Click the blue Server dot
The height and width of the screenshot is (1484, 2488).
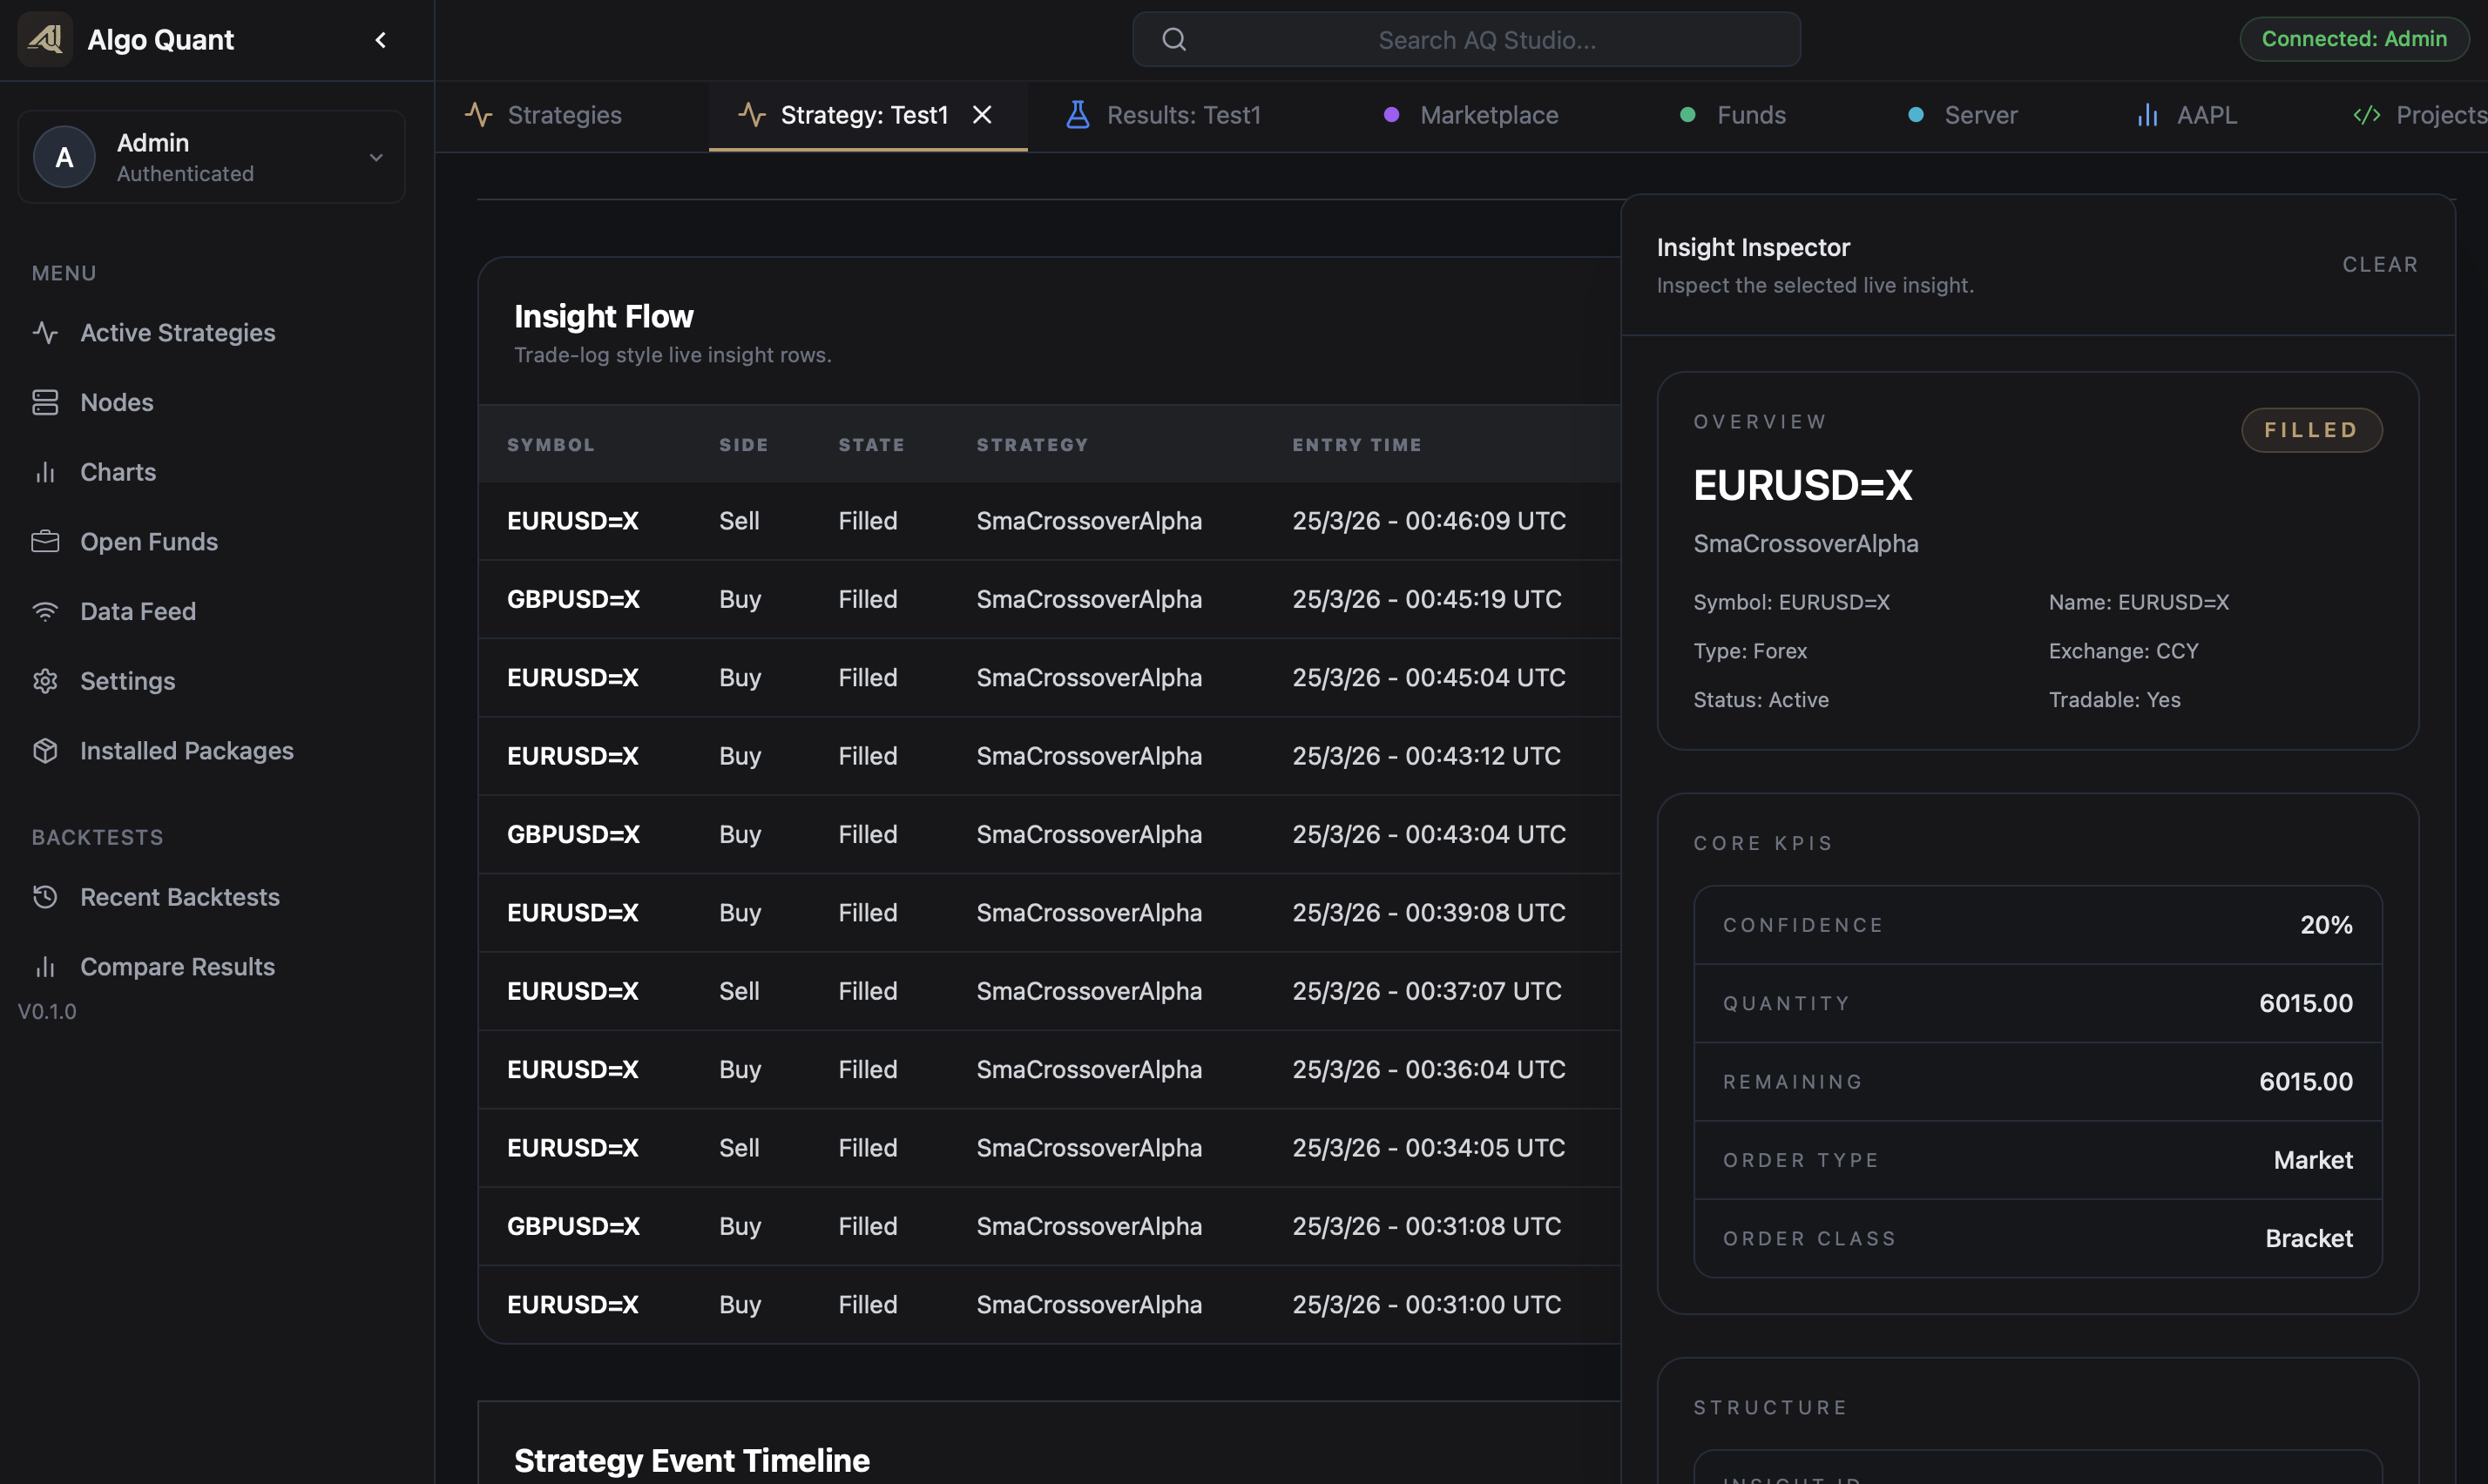pyautogui.click(x=1915, y=115)
